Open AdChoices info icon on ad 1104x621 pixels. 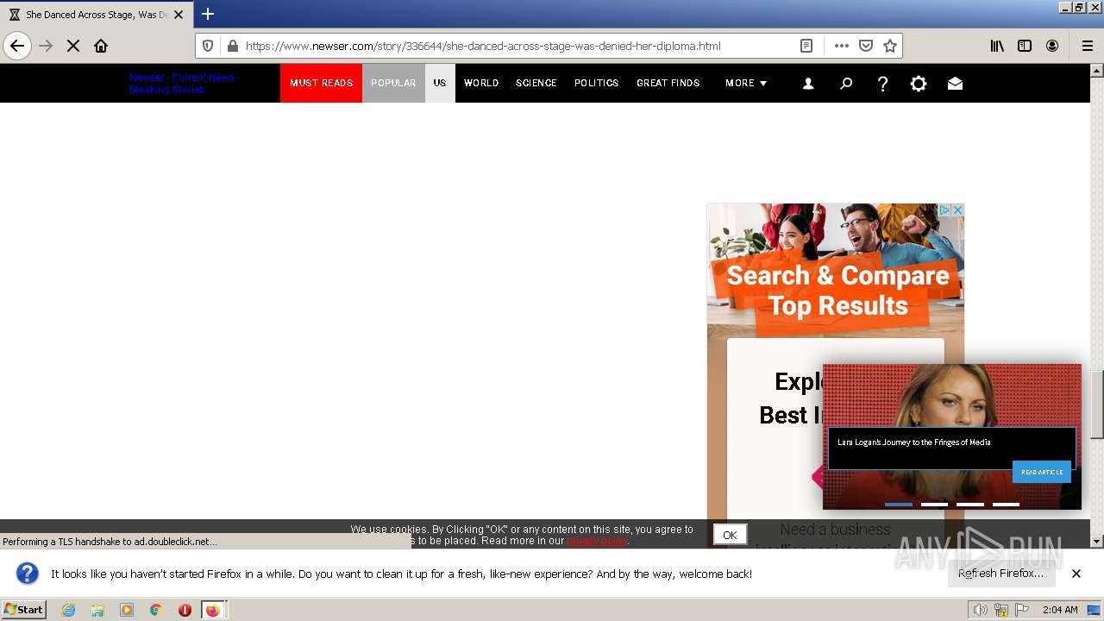tap(944, 210)
